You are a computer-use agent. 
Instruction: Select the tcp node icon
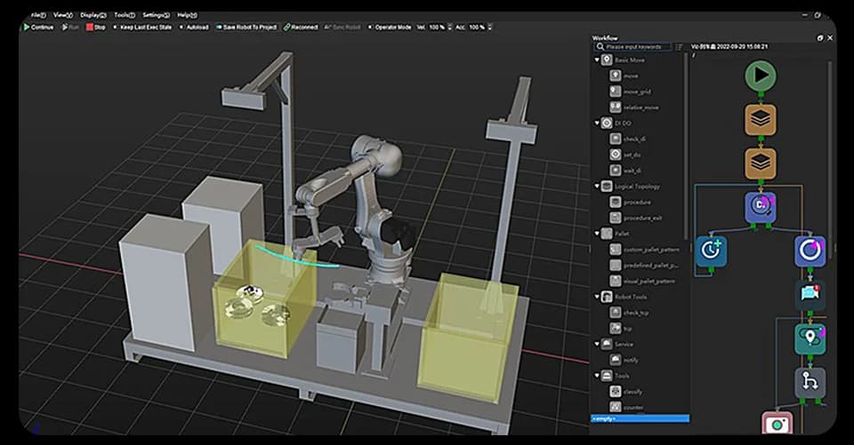[x=616, y=328]
